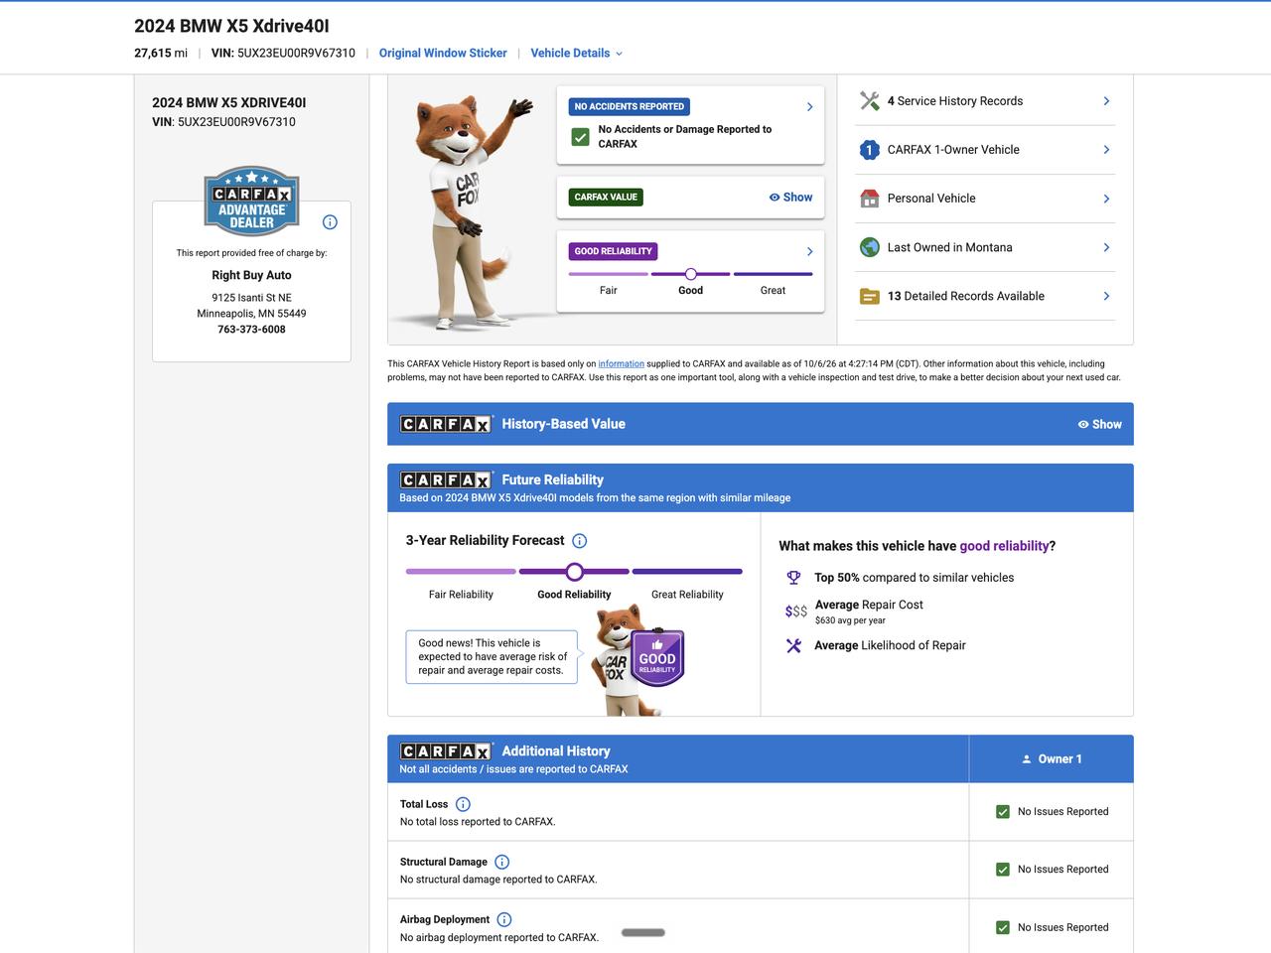Show the History-Based Value section
1271x953 pixels.
coord(1100,424)
